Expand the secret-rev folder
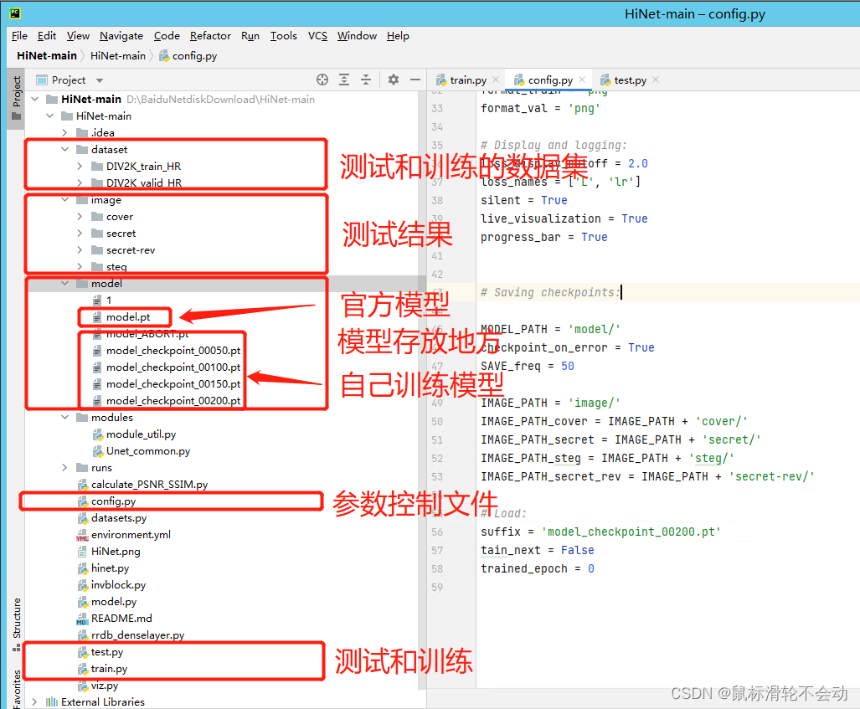The height and width of the screenshot is (709, 860). pyautogui.click(x=80, y=250)
